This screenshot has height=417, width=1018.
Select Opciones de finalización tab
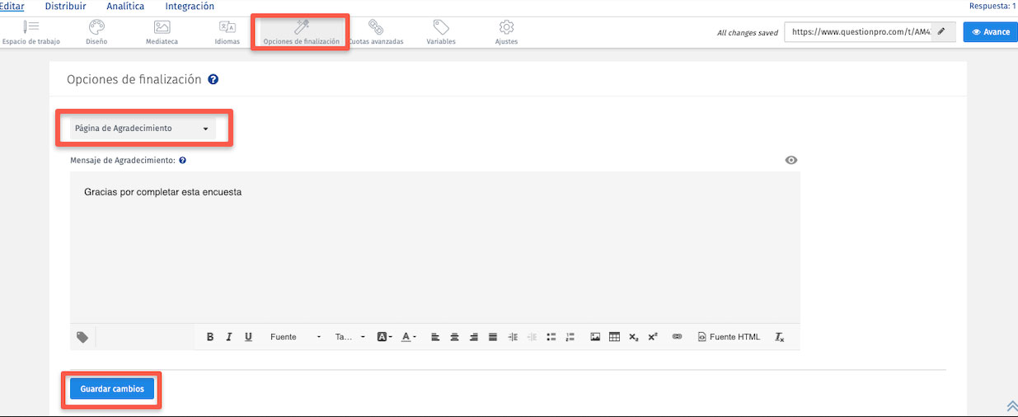(301, 33)
